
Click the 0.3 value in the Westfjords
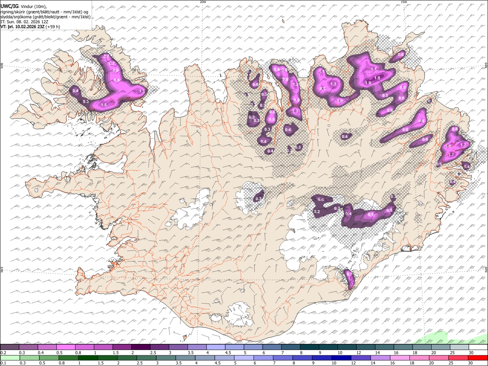pos(86,101)
